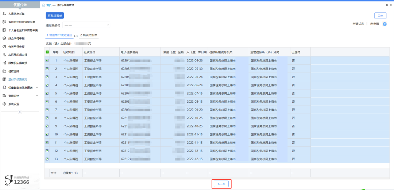Open the 结报单编号 dropdown

pyautogui.click(x=86, y=25)
